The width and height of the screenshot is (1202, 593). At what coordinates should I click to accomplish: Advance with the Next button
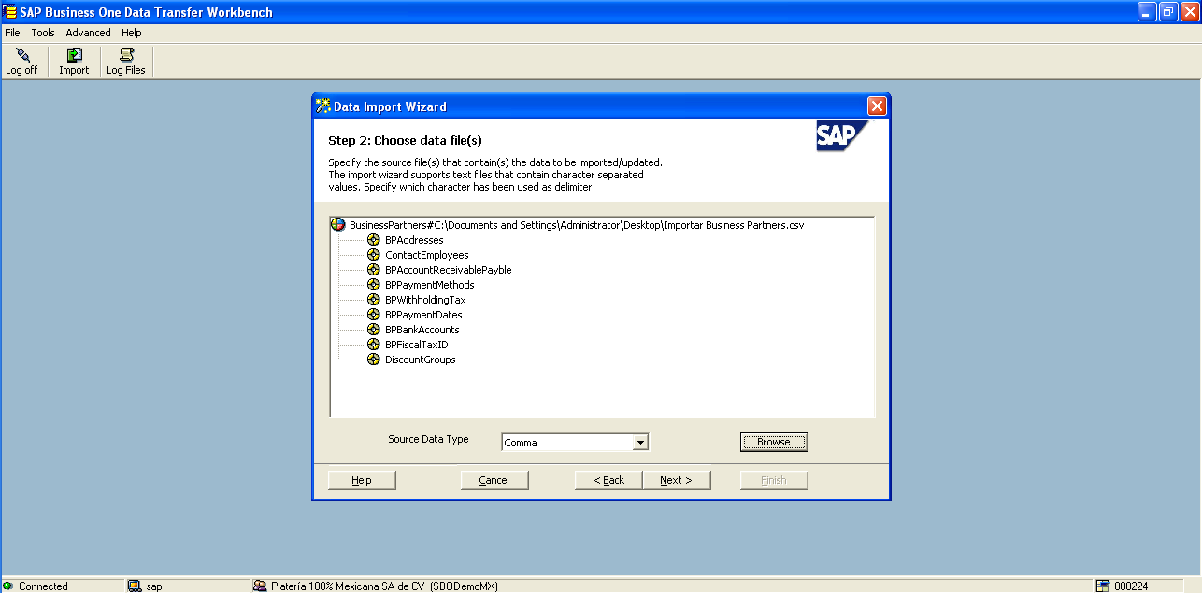click(677, 479)
